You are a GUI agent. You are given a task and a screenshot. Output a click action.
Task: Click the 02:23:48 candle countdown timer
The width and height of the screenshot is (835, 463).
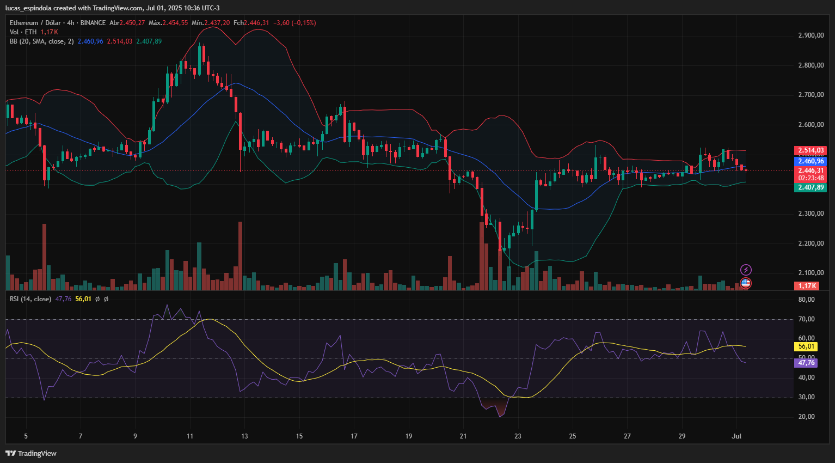pos(811,178)
